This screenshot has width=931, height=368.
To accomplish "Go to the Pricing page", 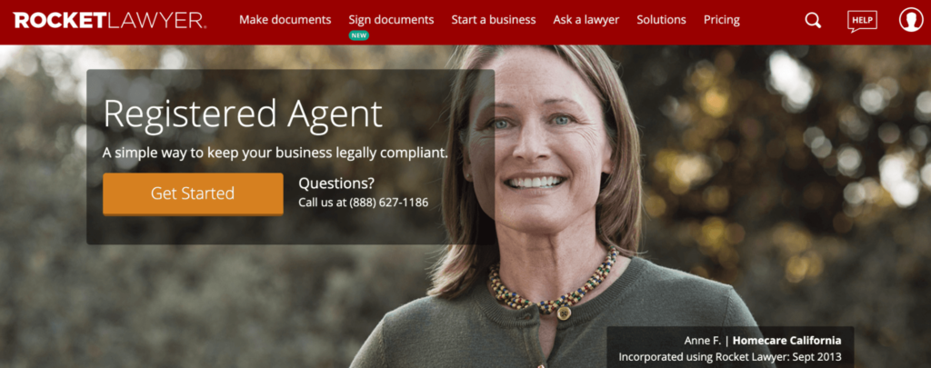I will coord(721,20).
